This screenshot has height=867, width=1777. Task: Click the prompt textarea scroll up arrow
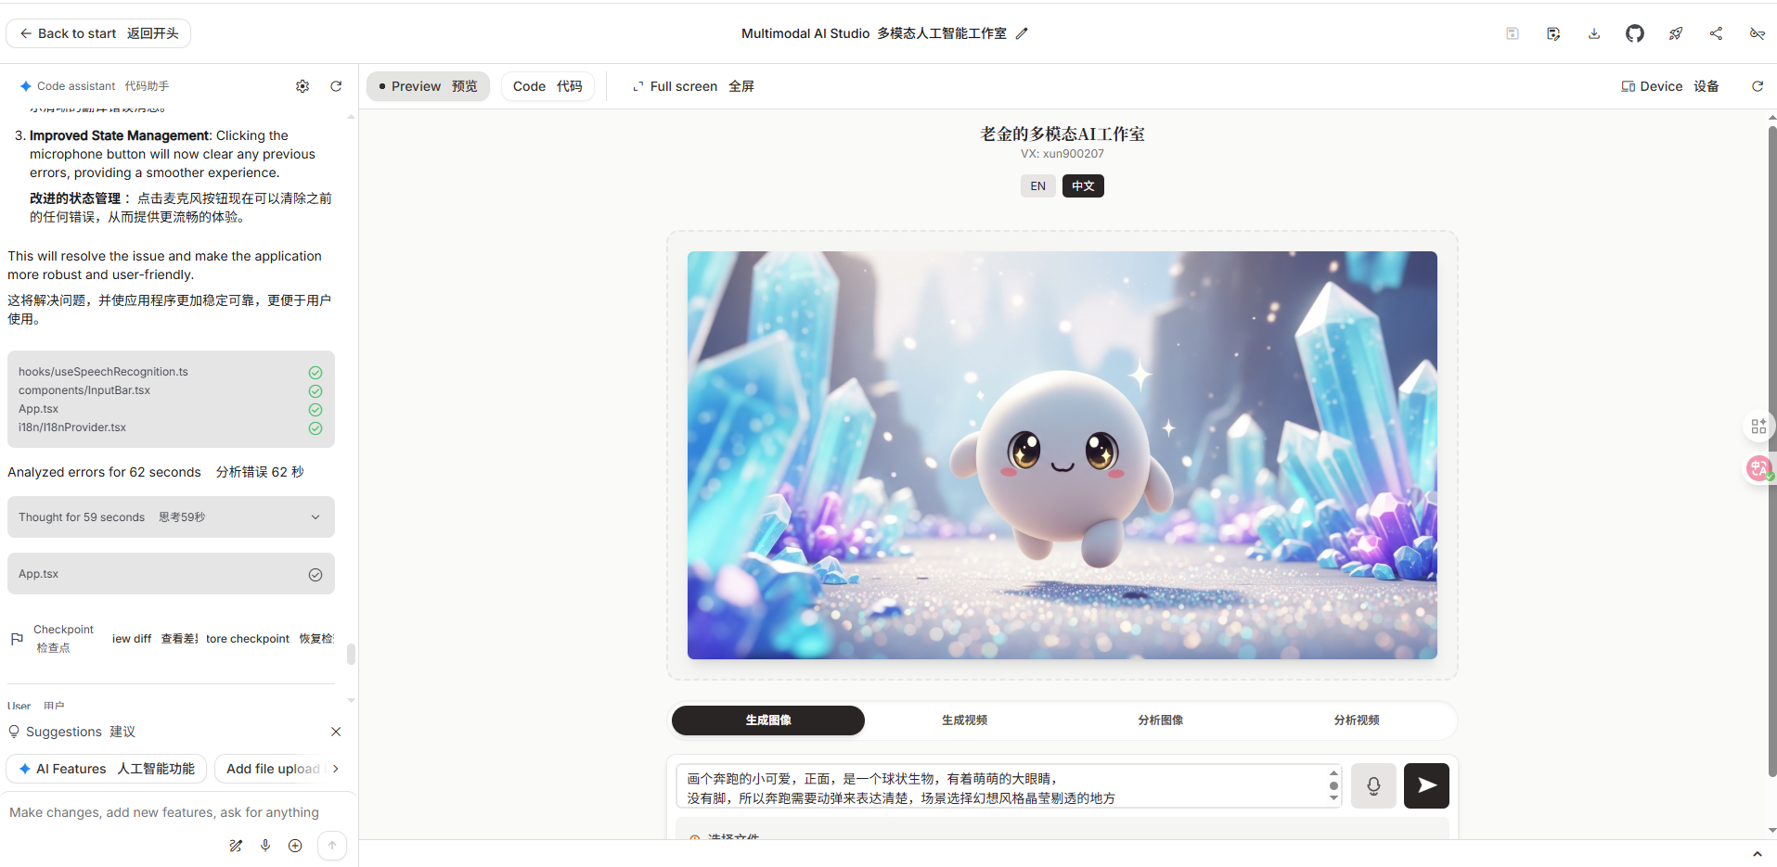click(1333, 772)
